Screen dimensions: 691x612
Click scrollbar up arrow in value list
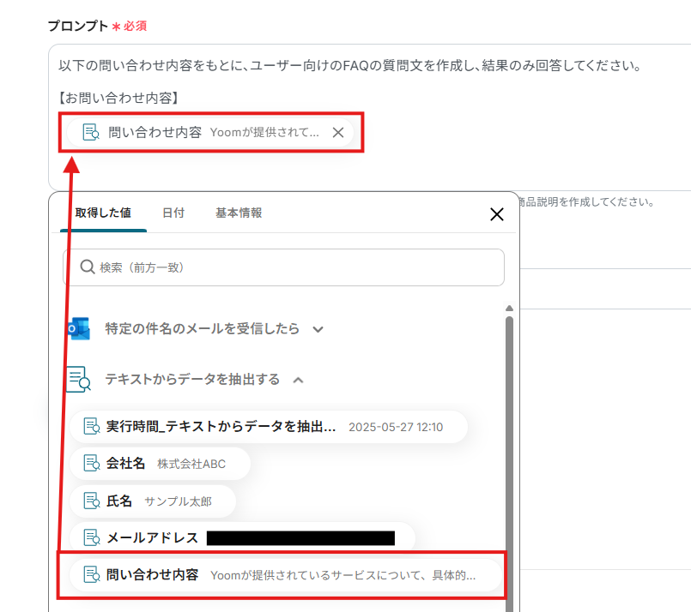click(x=509, y=308)
